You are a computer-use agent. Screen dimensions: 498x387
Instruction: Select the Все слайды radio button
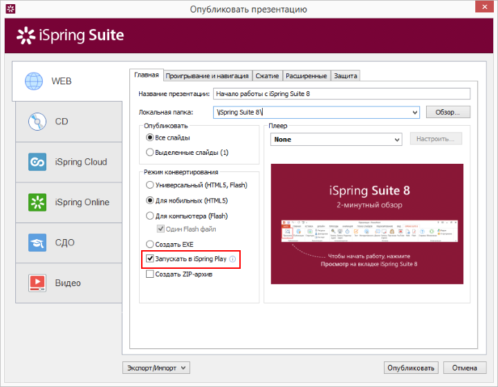click(149, 138)
